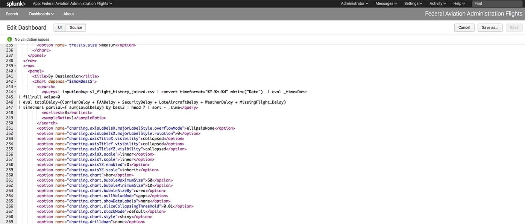
Task: Click the charting.chart bar option line
Action: 85,175
